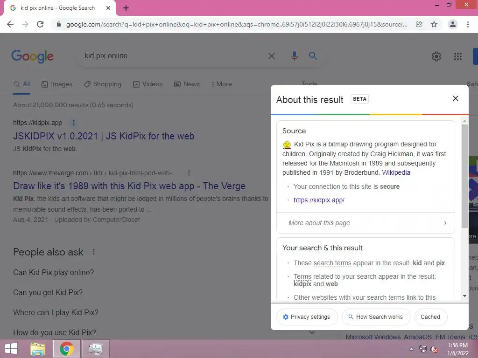Close the About this result panel
The width and height of the screenshot is (478, 358).
tap(456, 98)
